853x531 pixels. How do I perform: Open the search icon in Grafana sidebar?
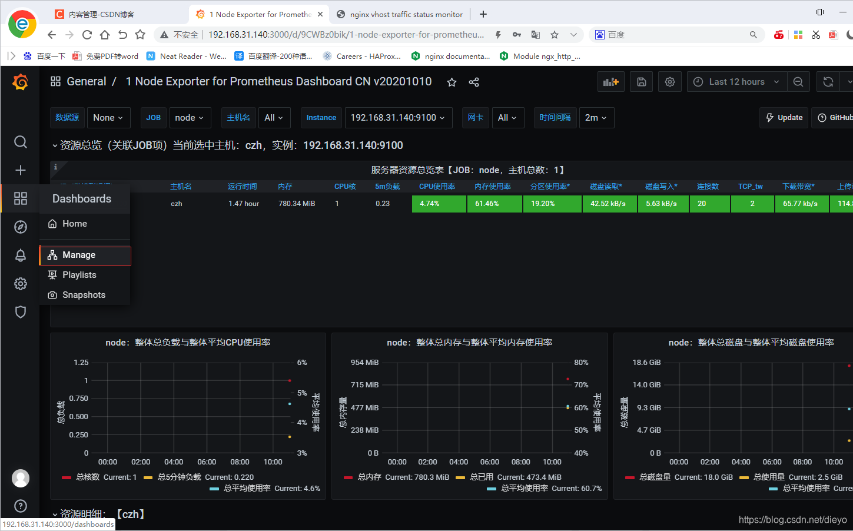(20, 142)
